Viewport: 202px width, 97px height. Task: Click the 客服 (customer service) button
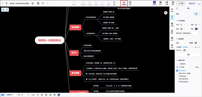[x=181, y=3]
